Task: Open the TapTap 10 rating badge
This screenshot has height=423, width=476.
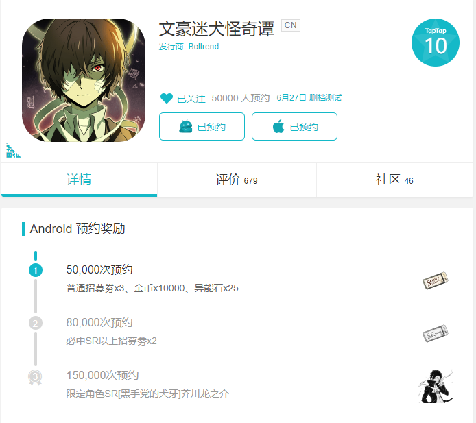Action: (x=436, y=43)
